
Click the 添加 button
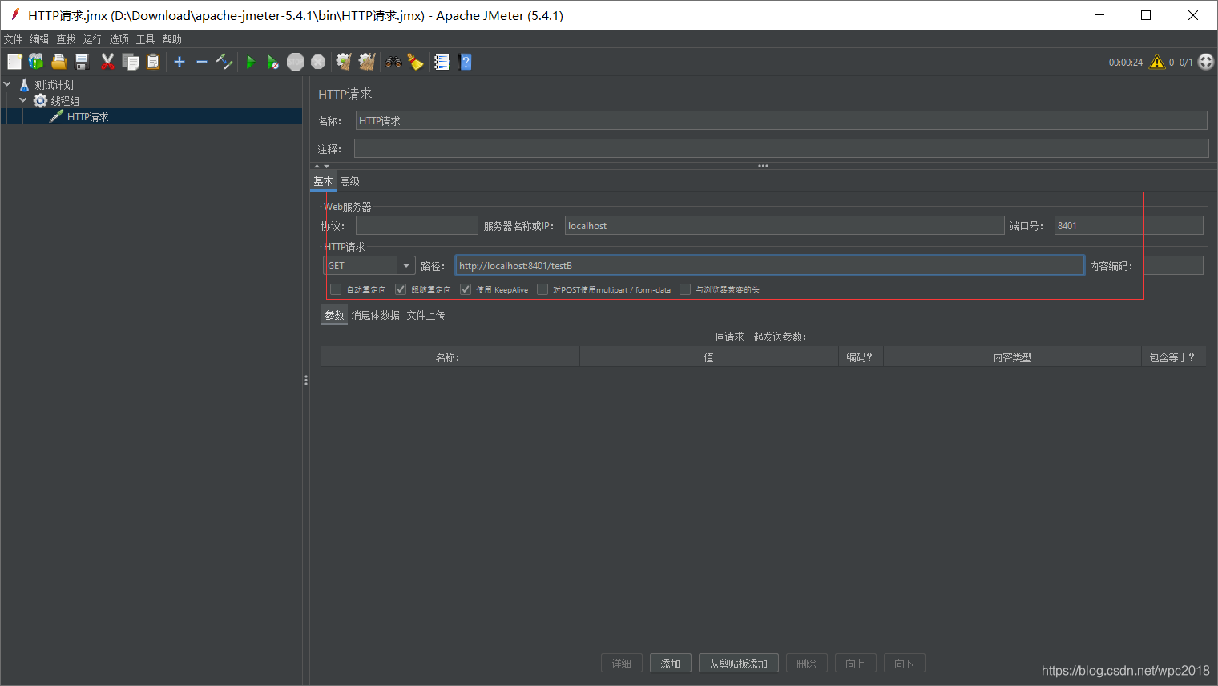(x=671, y=664)
